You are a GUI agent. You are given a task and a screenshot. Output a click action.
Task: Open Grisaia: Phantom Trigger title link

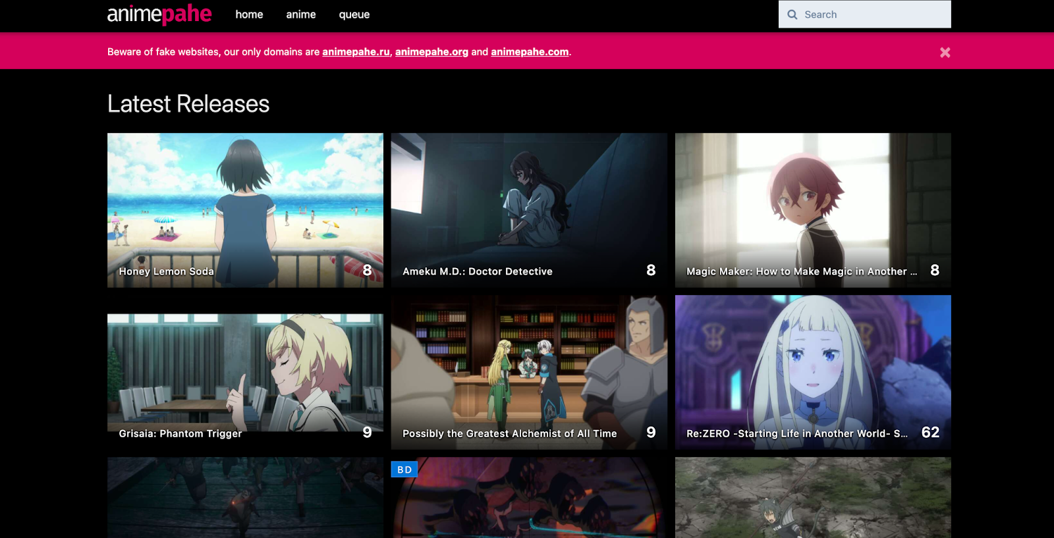180,433
